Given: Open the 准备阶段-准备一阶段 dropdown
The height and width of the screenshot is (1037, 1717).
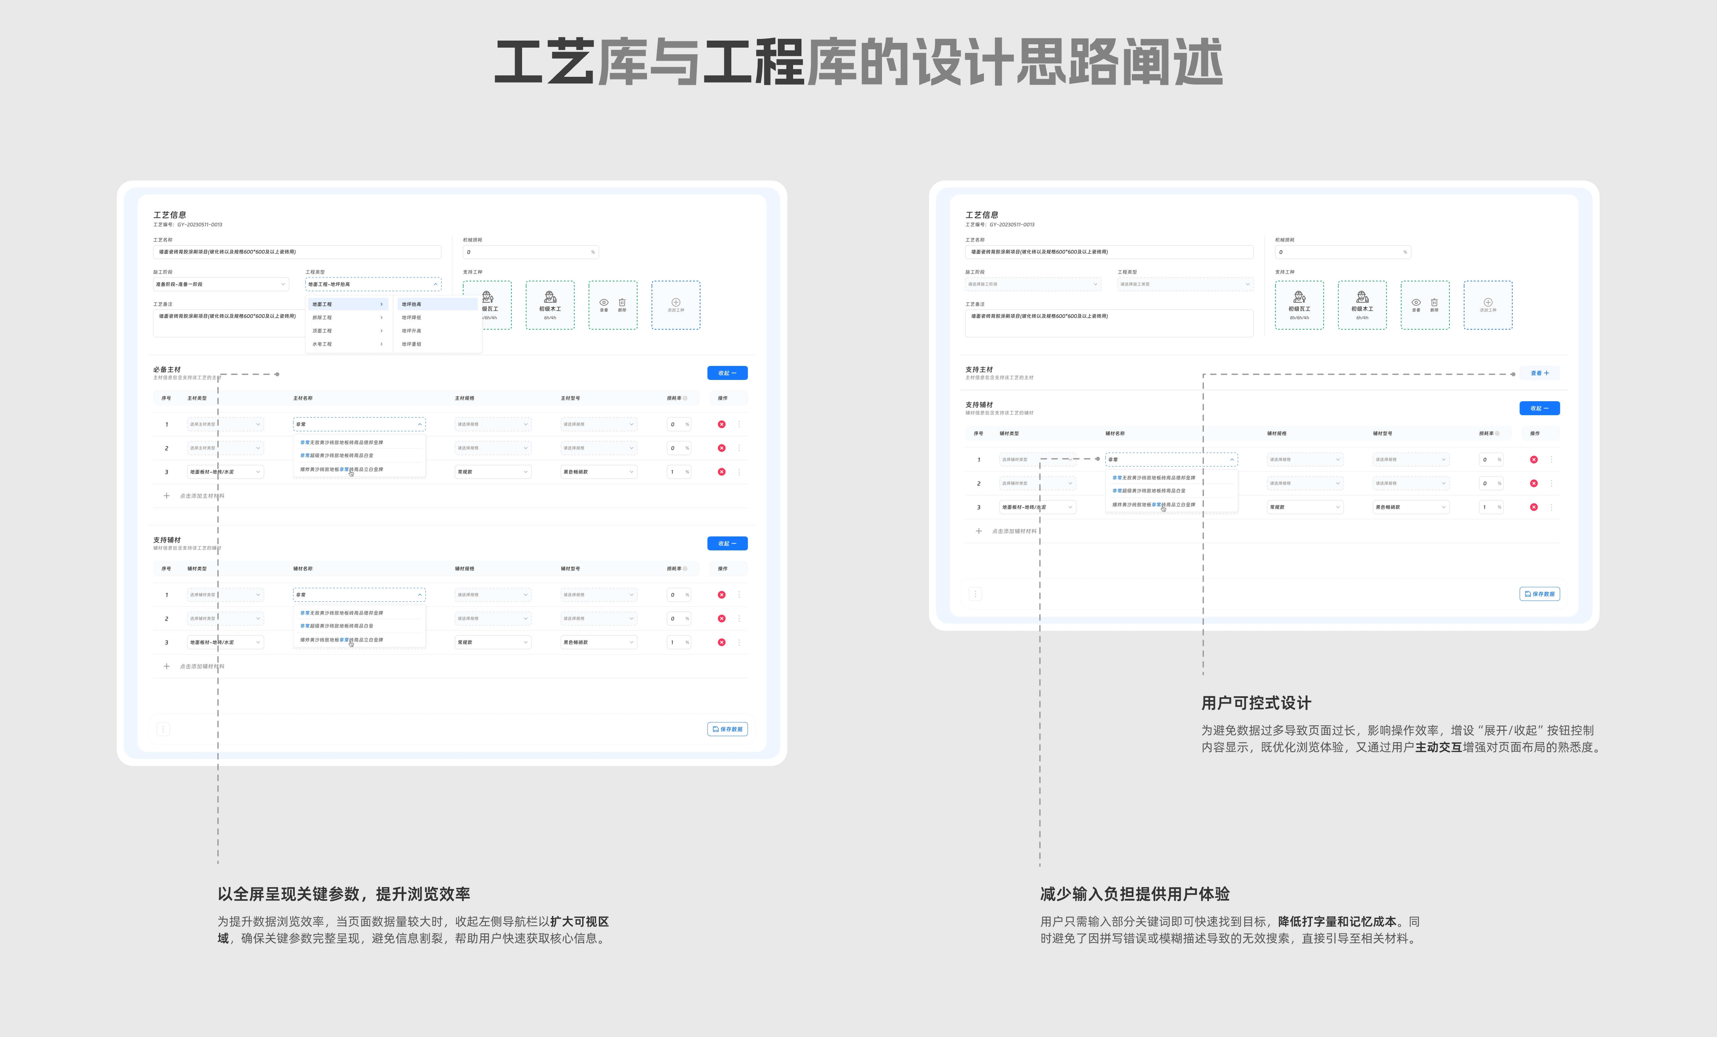Looking at the screenshot, I should tap(220, 284).
